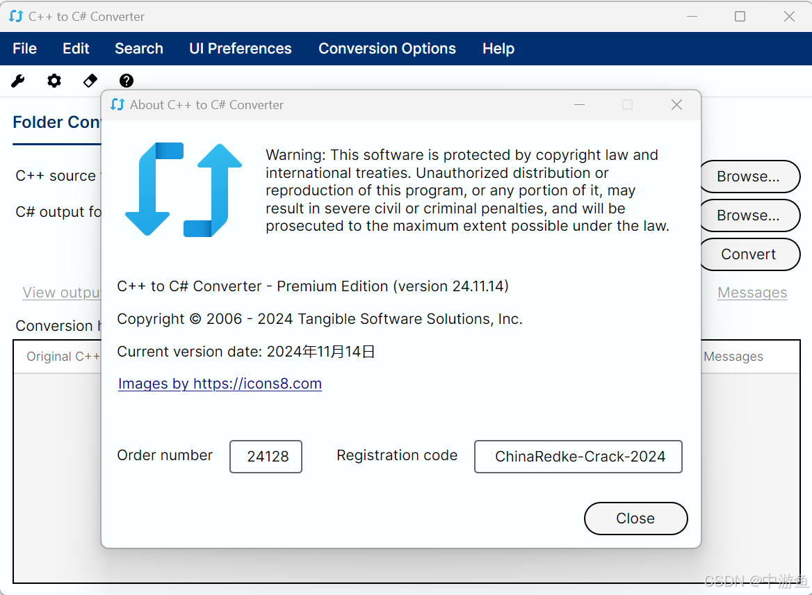Click the Premium Edition version text
Screen dimensions: 812x595
click(x=313, y=286)
